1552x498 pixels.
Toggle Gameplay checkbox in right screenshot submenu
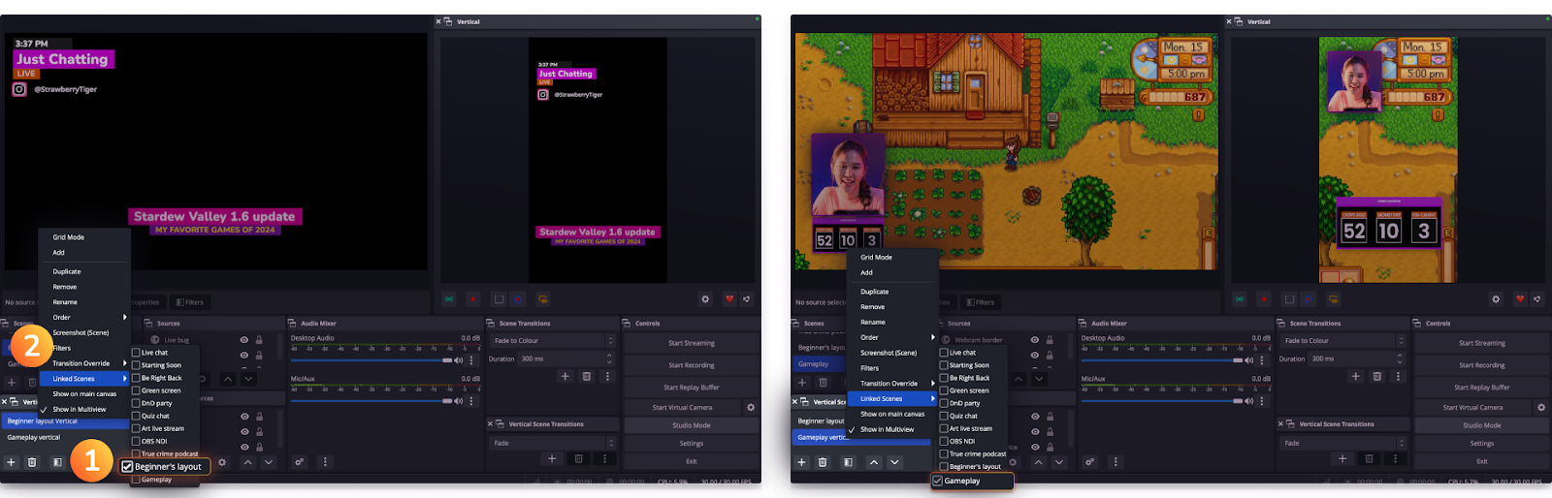pos(937,481)
